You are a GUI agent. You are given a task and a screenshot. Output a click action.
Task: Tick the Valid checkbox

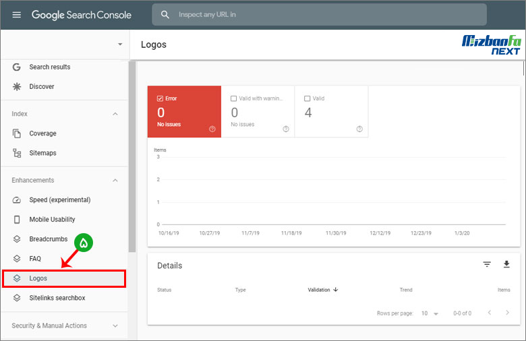click(307, 98)
